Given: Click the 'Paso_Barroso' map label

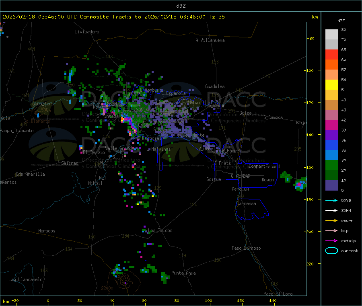Looking at the screenshot, I should 246,248.
